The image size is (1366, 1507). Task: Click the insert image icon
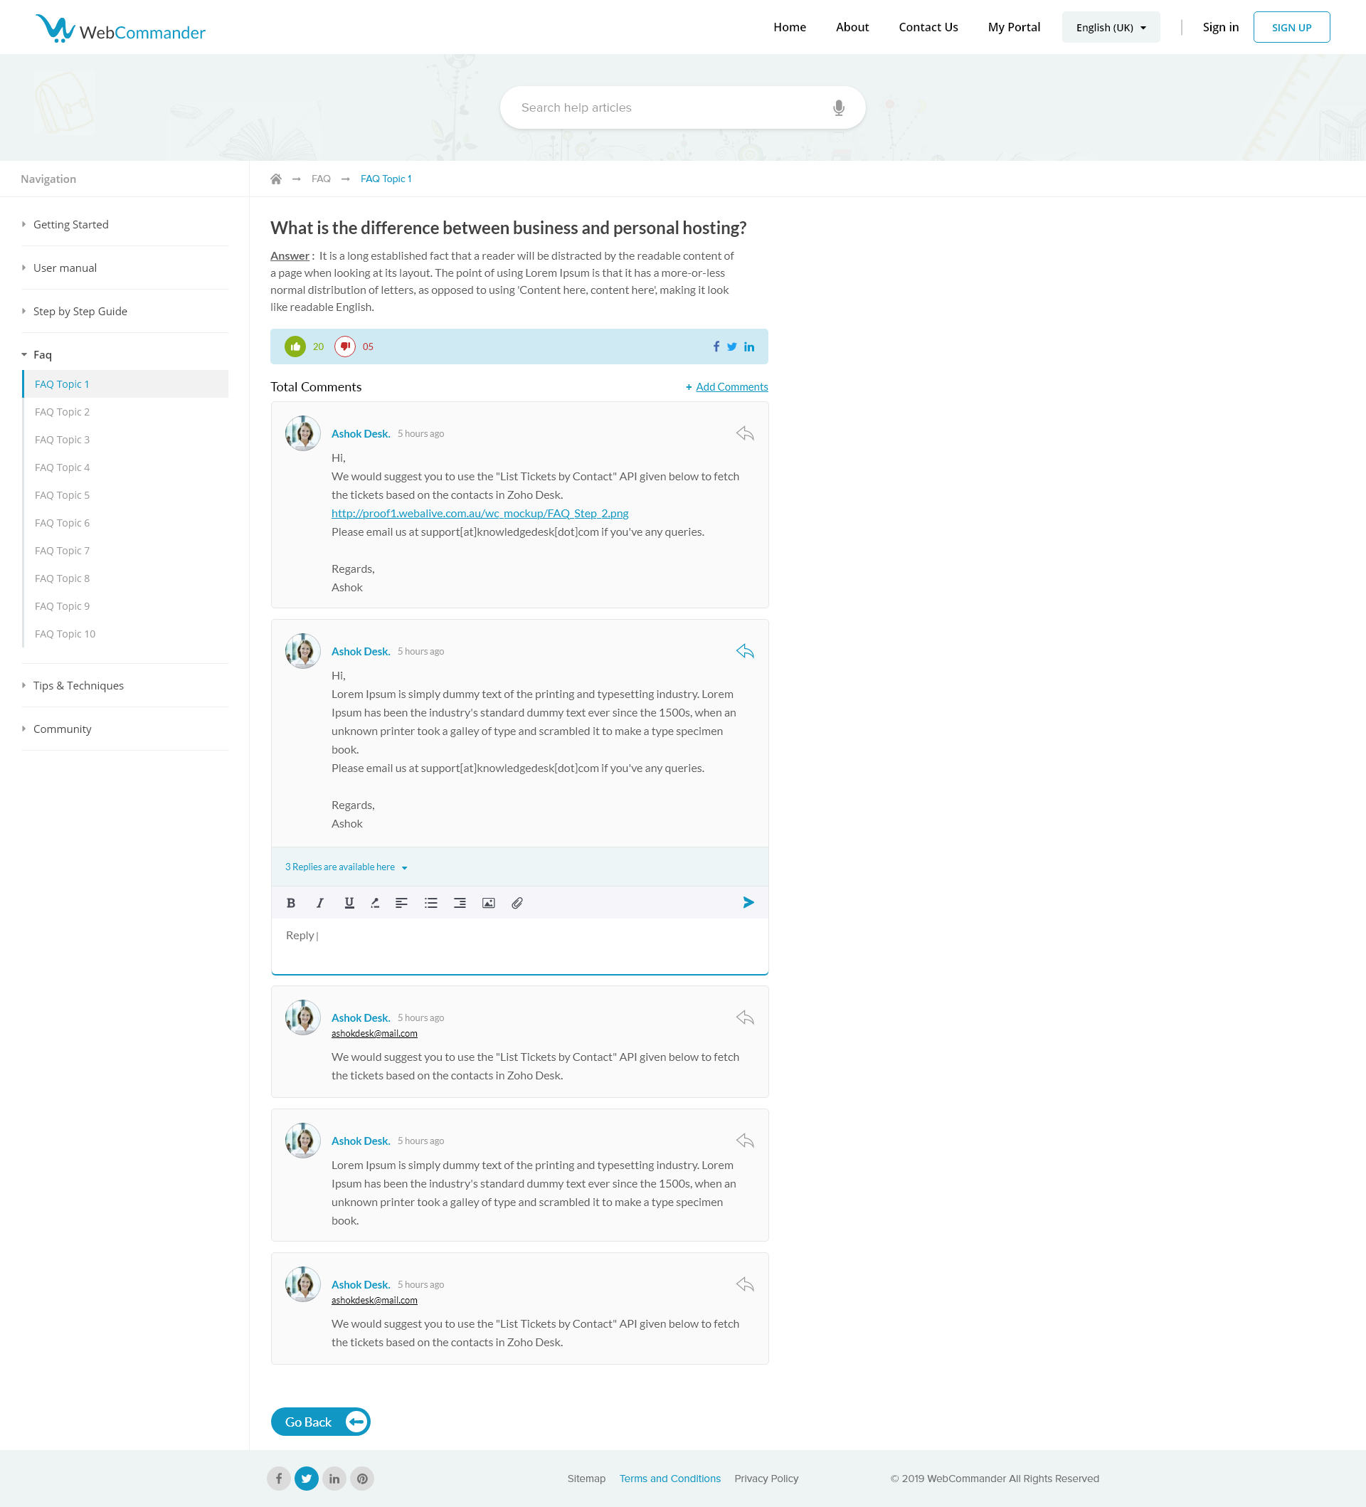coord(489,903)
